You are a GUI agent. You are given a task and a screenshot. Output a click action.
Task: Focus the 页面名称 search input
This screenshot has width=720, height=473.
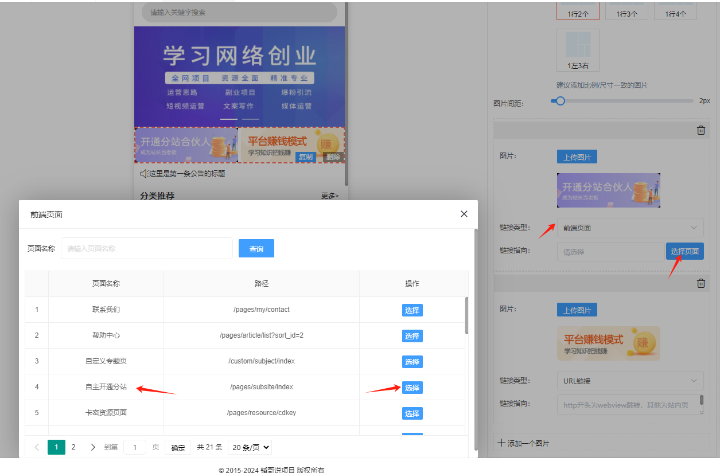[x=147, y=249]
